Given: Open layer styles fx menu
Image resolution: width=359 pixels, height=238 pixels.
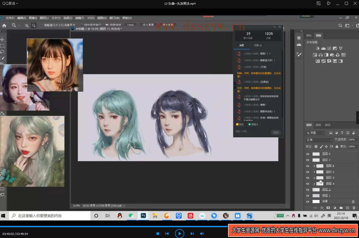Looking at the screenshot, I should coord(322,208).
